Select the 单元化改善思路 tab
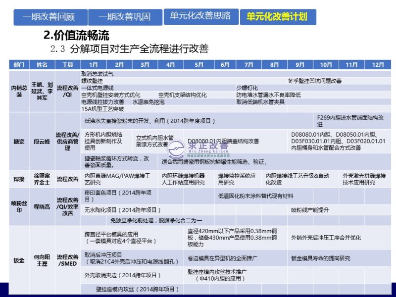 tap(200, 16)
